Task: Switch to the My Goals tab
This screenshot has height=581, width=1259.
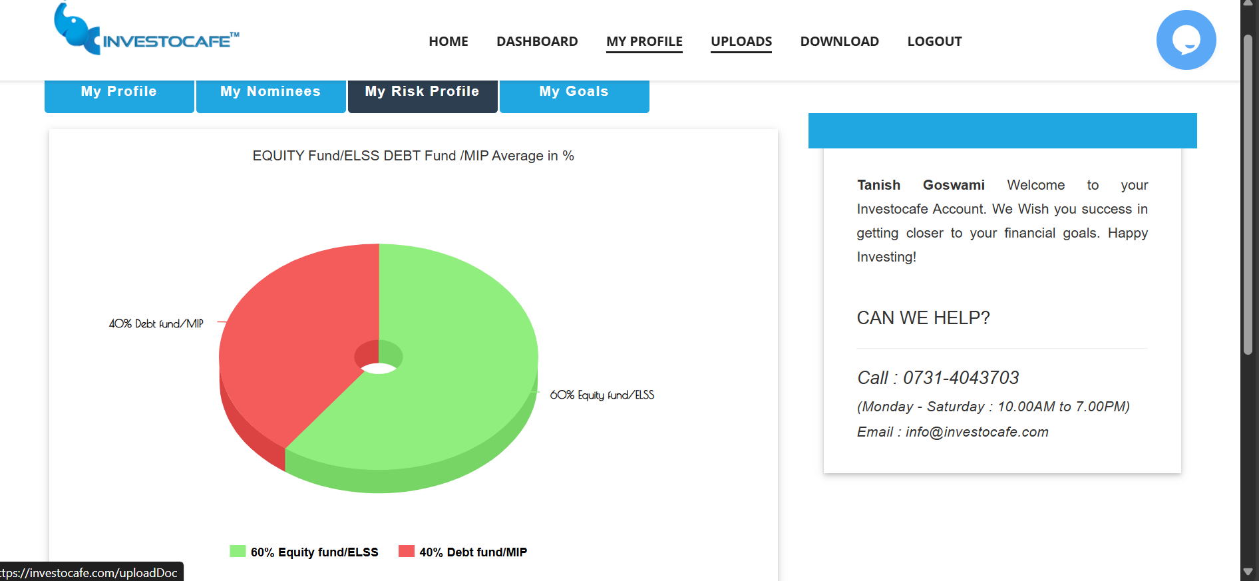Action: point(574,94)
